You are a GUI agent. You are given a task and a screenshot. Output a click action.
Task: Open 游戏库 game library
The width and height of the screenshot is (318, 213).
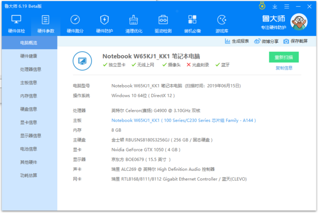tap(222, 24)
